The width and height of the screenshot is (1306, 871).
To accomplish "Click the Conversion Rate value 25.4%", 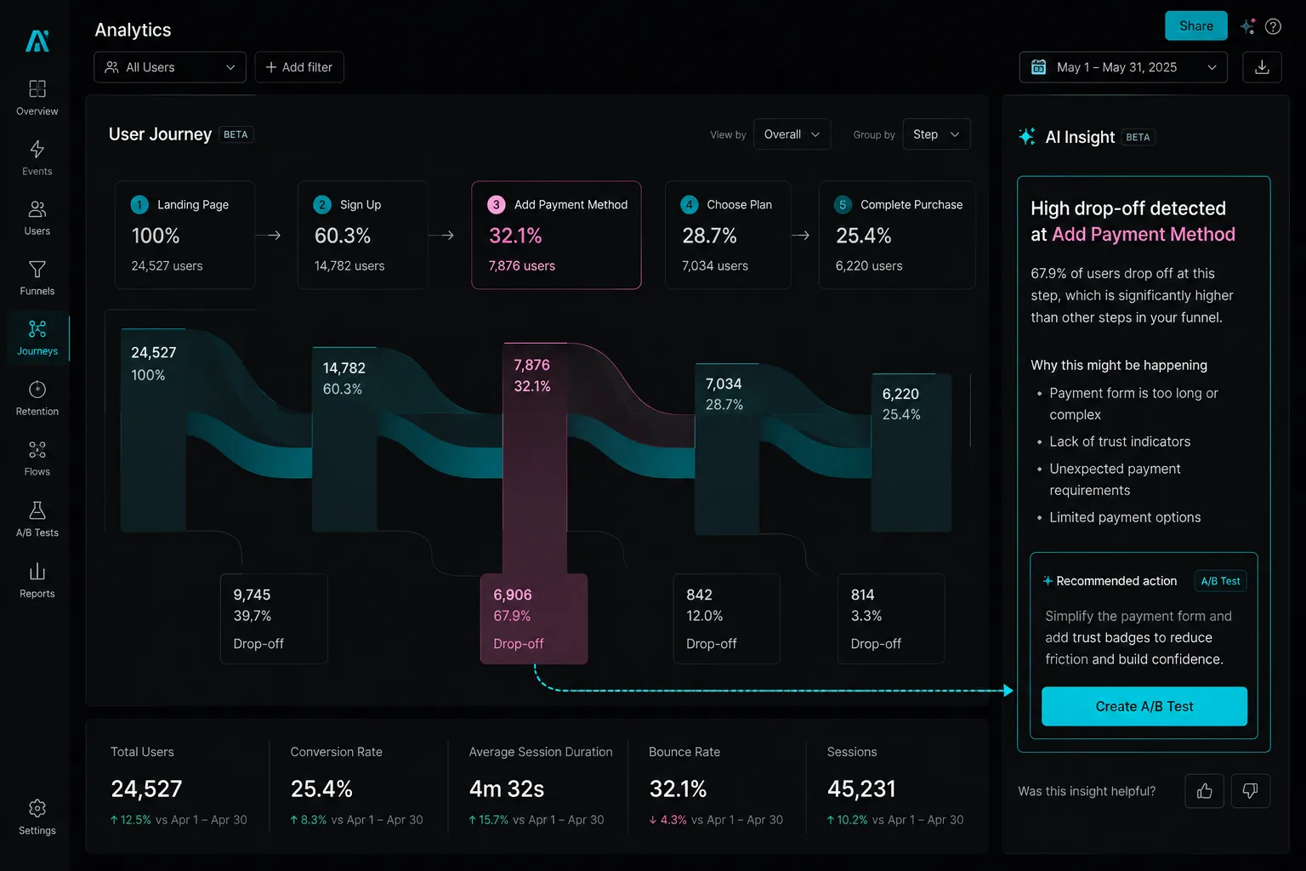I will pyautogui.click(x=321, y=789).
